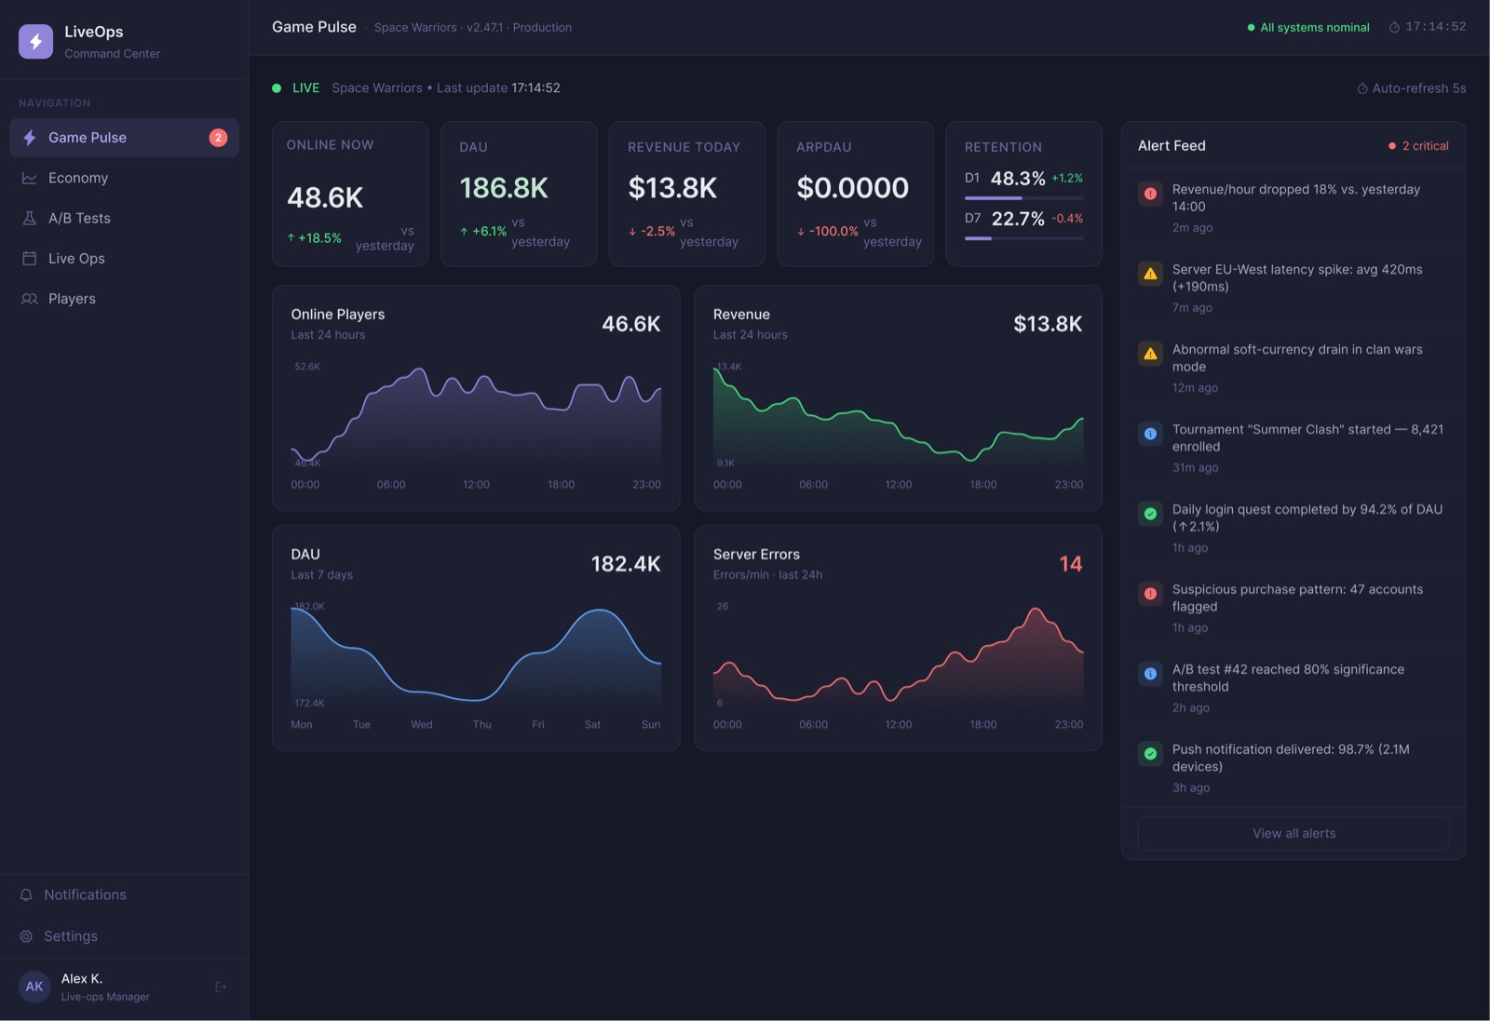This screenshot has height=1021, width=1490.
Task: Click the red Server Errors chart
Action: coord(899,658)
